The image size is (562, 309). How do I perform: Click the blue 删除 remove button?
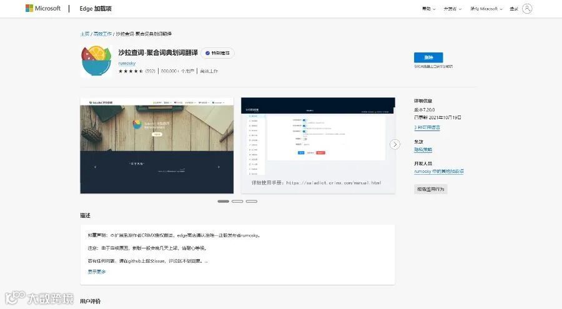(428, 57)
